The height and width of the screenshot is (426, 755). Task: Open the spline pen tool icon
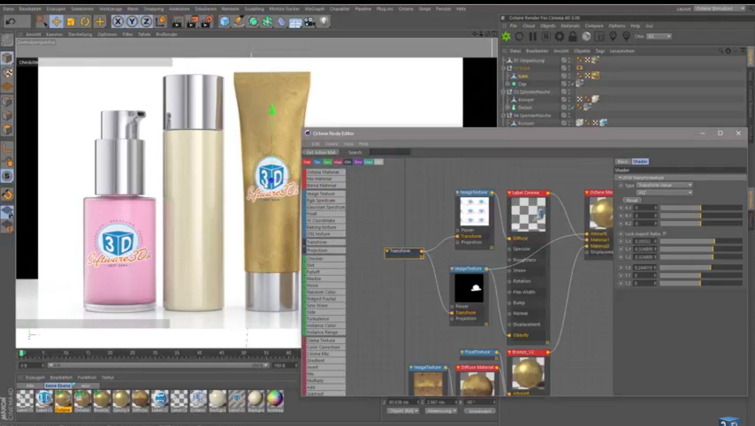tap(239, 22)
